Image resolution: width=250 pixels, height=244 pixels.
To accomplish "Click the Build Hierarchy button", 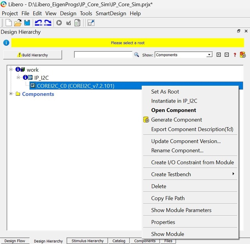I will [x=32, y=55].
